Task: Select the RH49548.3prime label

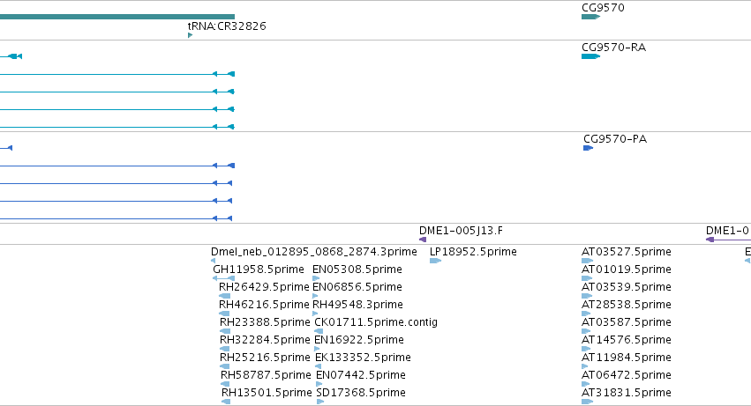Action: coord(357,305)
